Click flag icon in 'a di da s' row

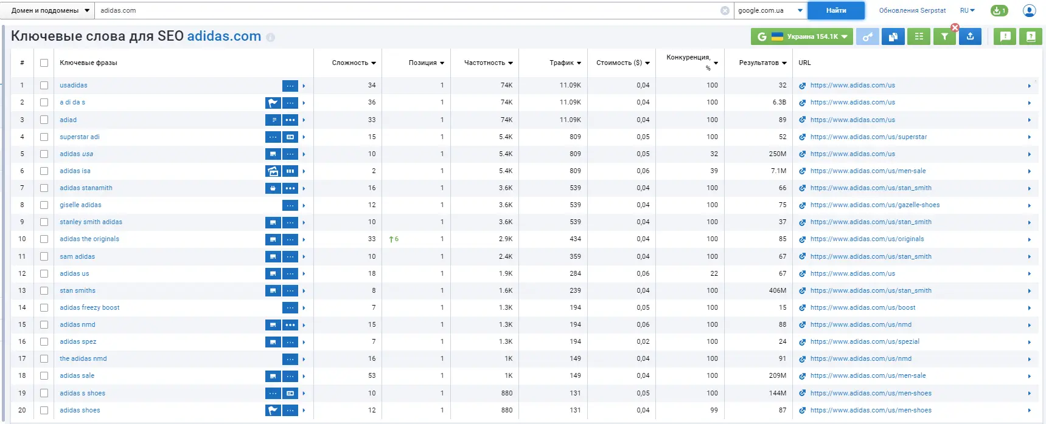click(x=273, y=103)
